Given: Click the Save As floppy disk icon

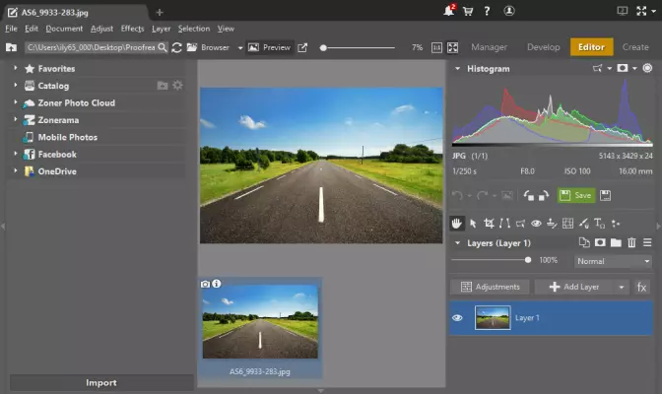Looking at the screenshot, I should (605, 196).
